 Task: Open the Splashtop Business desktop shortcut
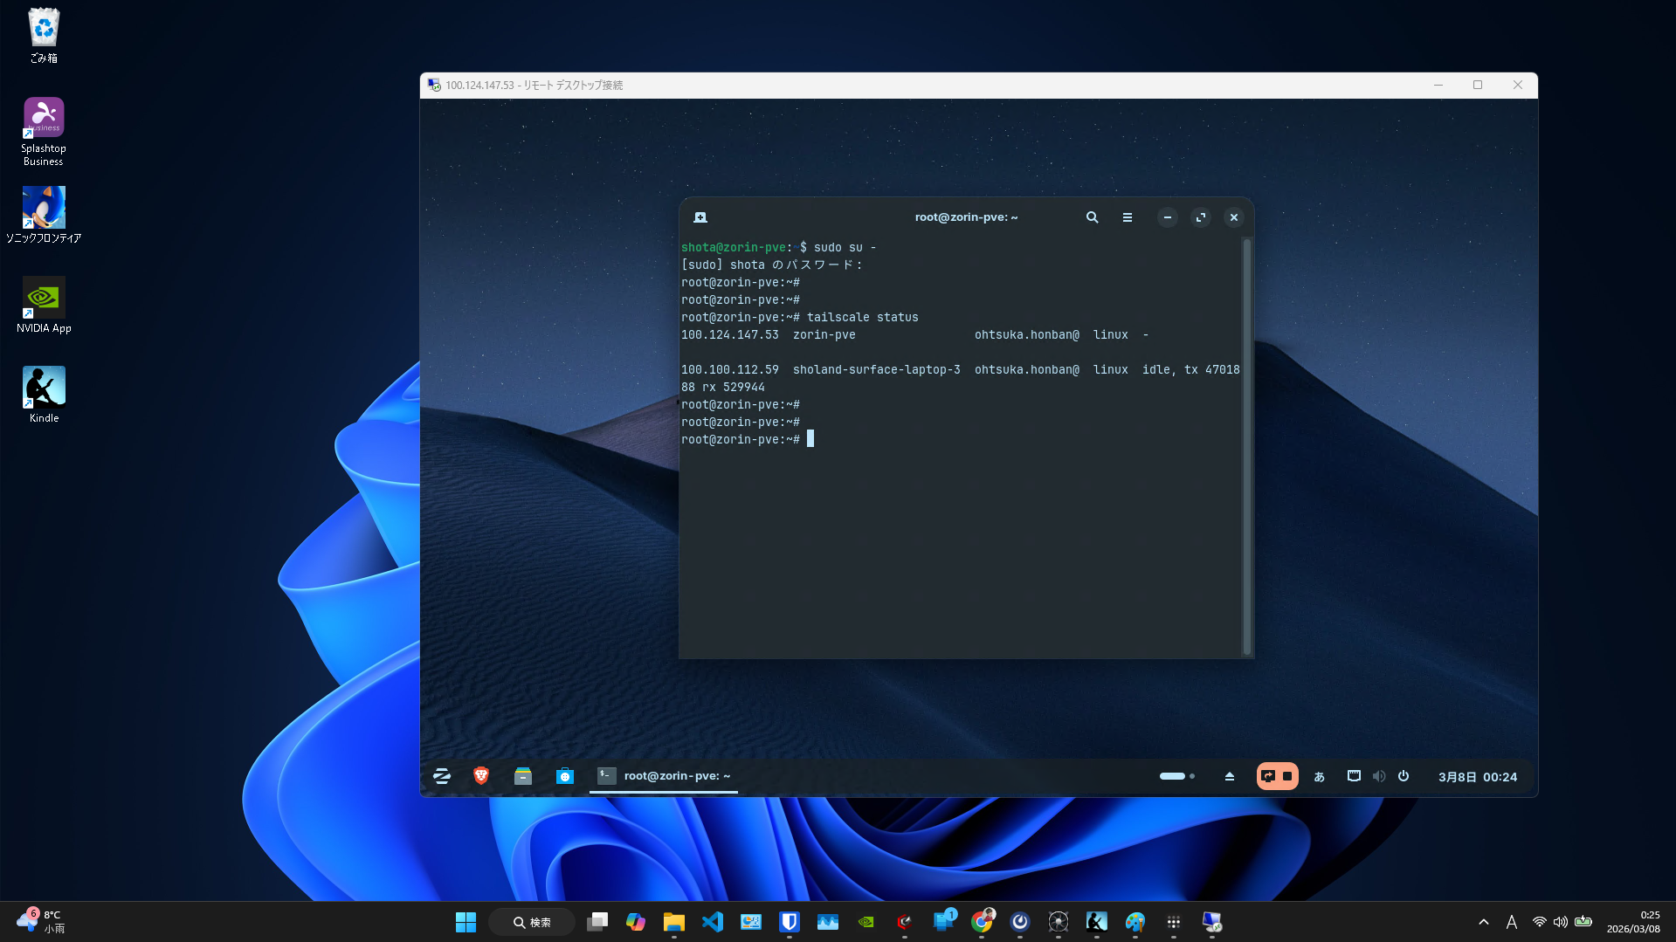pyautogui.click(x=44, y=132)
